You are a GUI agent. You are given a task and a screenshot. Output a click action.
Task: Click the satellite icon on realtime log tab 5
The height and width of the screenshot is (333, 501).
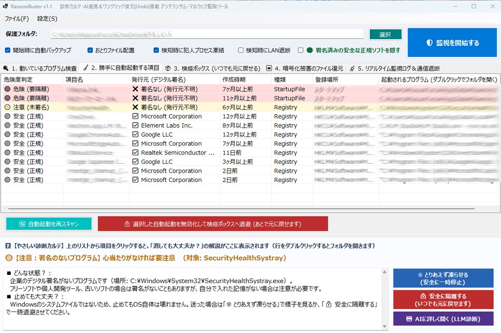pyautogui.click(x=352, y=68)
